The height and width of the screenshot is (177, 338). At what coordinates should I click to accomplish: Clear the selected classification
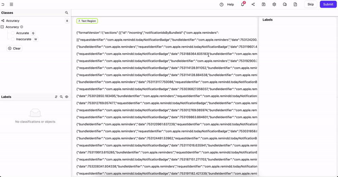tap(14, 49)
